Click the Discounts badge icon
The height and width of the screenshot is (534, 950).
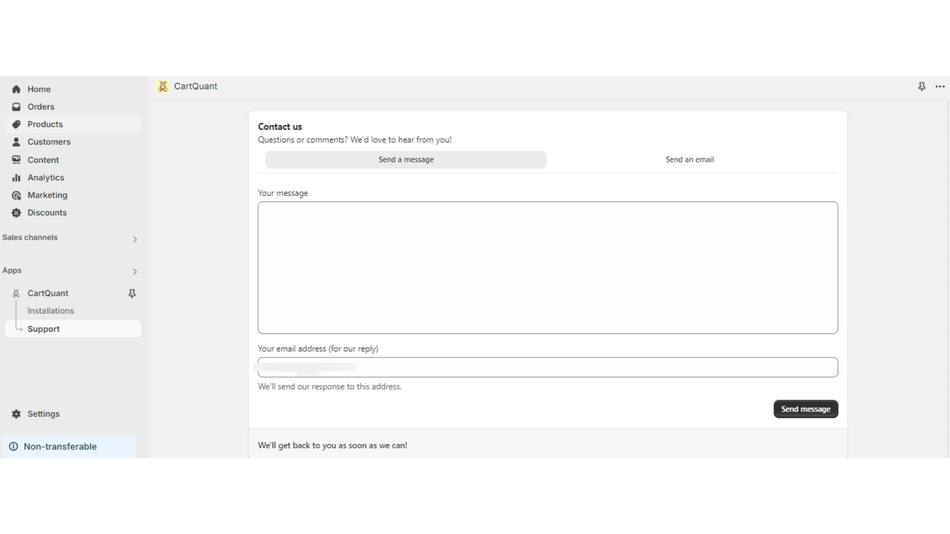(16, 212)
